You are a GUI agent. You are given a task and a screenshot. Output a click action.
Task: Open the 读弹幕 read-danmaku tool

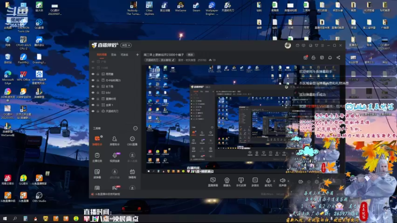pyautogui.click(x=97, y=174)
